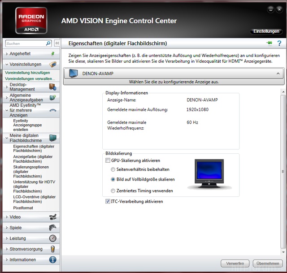The width and height of the screenshot is (287, 273).
Task: Collapse Meine digitalen Flachbildschirme section
Action: pyautogui.click(x=7, y=138)
